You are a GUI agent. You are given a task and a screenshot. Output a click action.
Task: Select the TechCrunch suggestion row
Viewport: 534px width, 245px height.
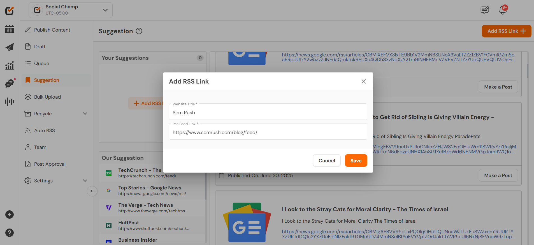(152, 173)
